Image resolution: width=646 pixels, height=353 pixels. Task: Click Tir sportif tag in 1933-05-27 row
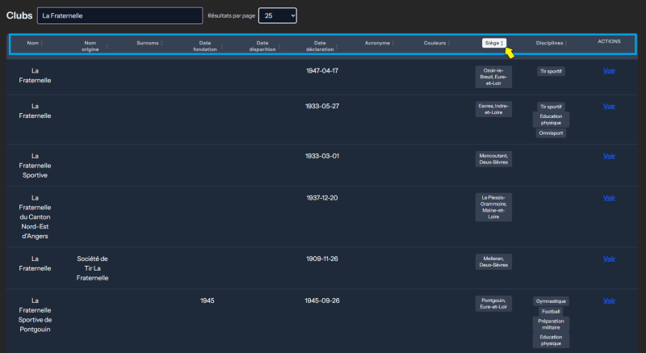click(551, 107)
